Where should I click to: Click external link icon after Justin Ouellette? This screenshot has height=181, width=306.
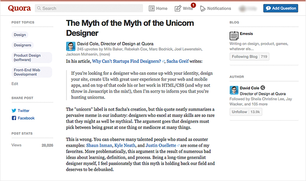pos(178,146)
